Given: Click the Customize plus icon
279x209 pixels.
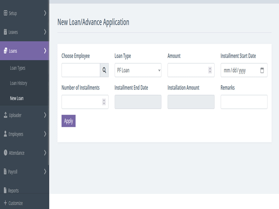Looking at the screenshot, I should (5, 203).
